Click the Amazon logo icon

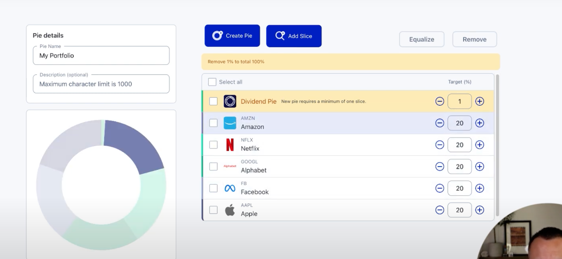(x=230, y=123)
